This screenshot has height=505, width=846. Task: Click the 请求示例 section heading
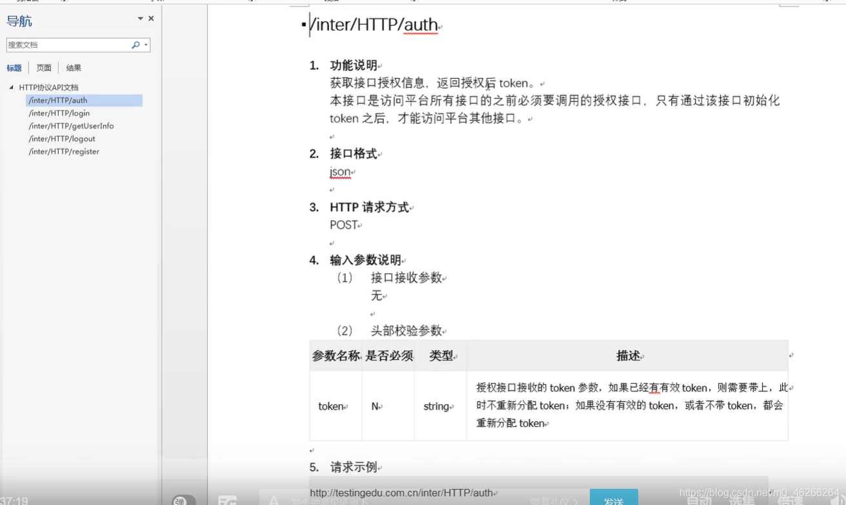tap(354, 467)
